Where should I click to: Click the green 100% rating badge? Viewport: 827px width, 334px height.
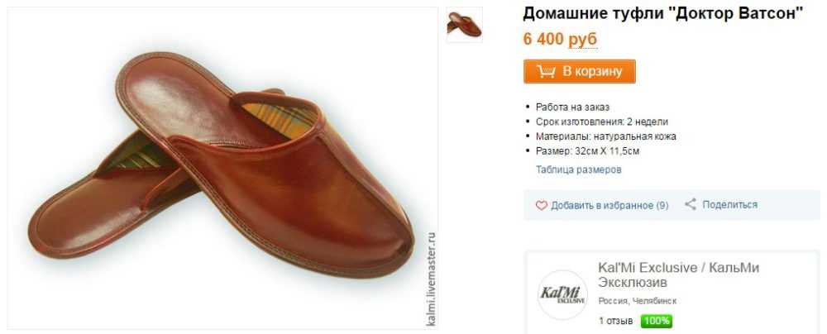click(656, 321)
